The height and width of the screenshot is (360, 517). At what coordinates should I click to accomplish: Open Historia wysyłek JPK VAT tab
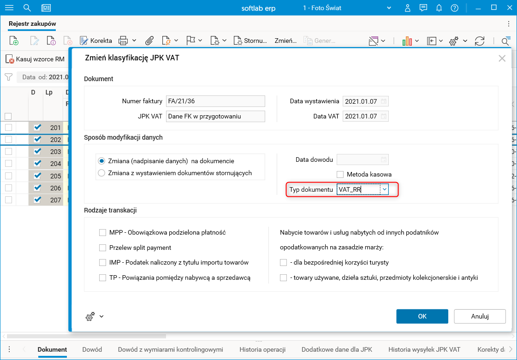[424, 349]
